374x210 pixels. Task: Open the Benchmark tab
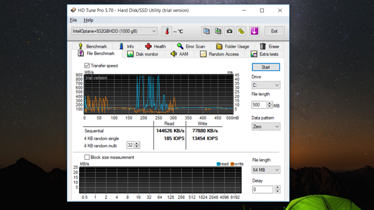[x=93, y=46]
